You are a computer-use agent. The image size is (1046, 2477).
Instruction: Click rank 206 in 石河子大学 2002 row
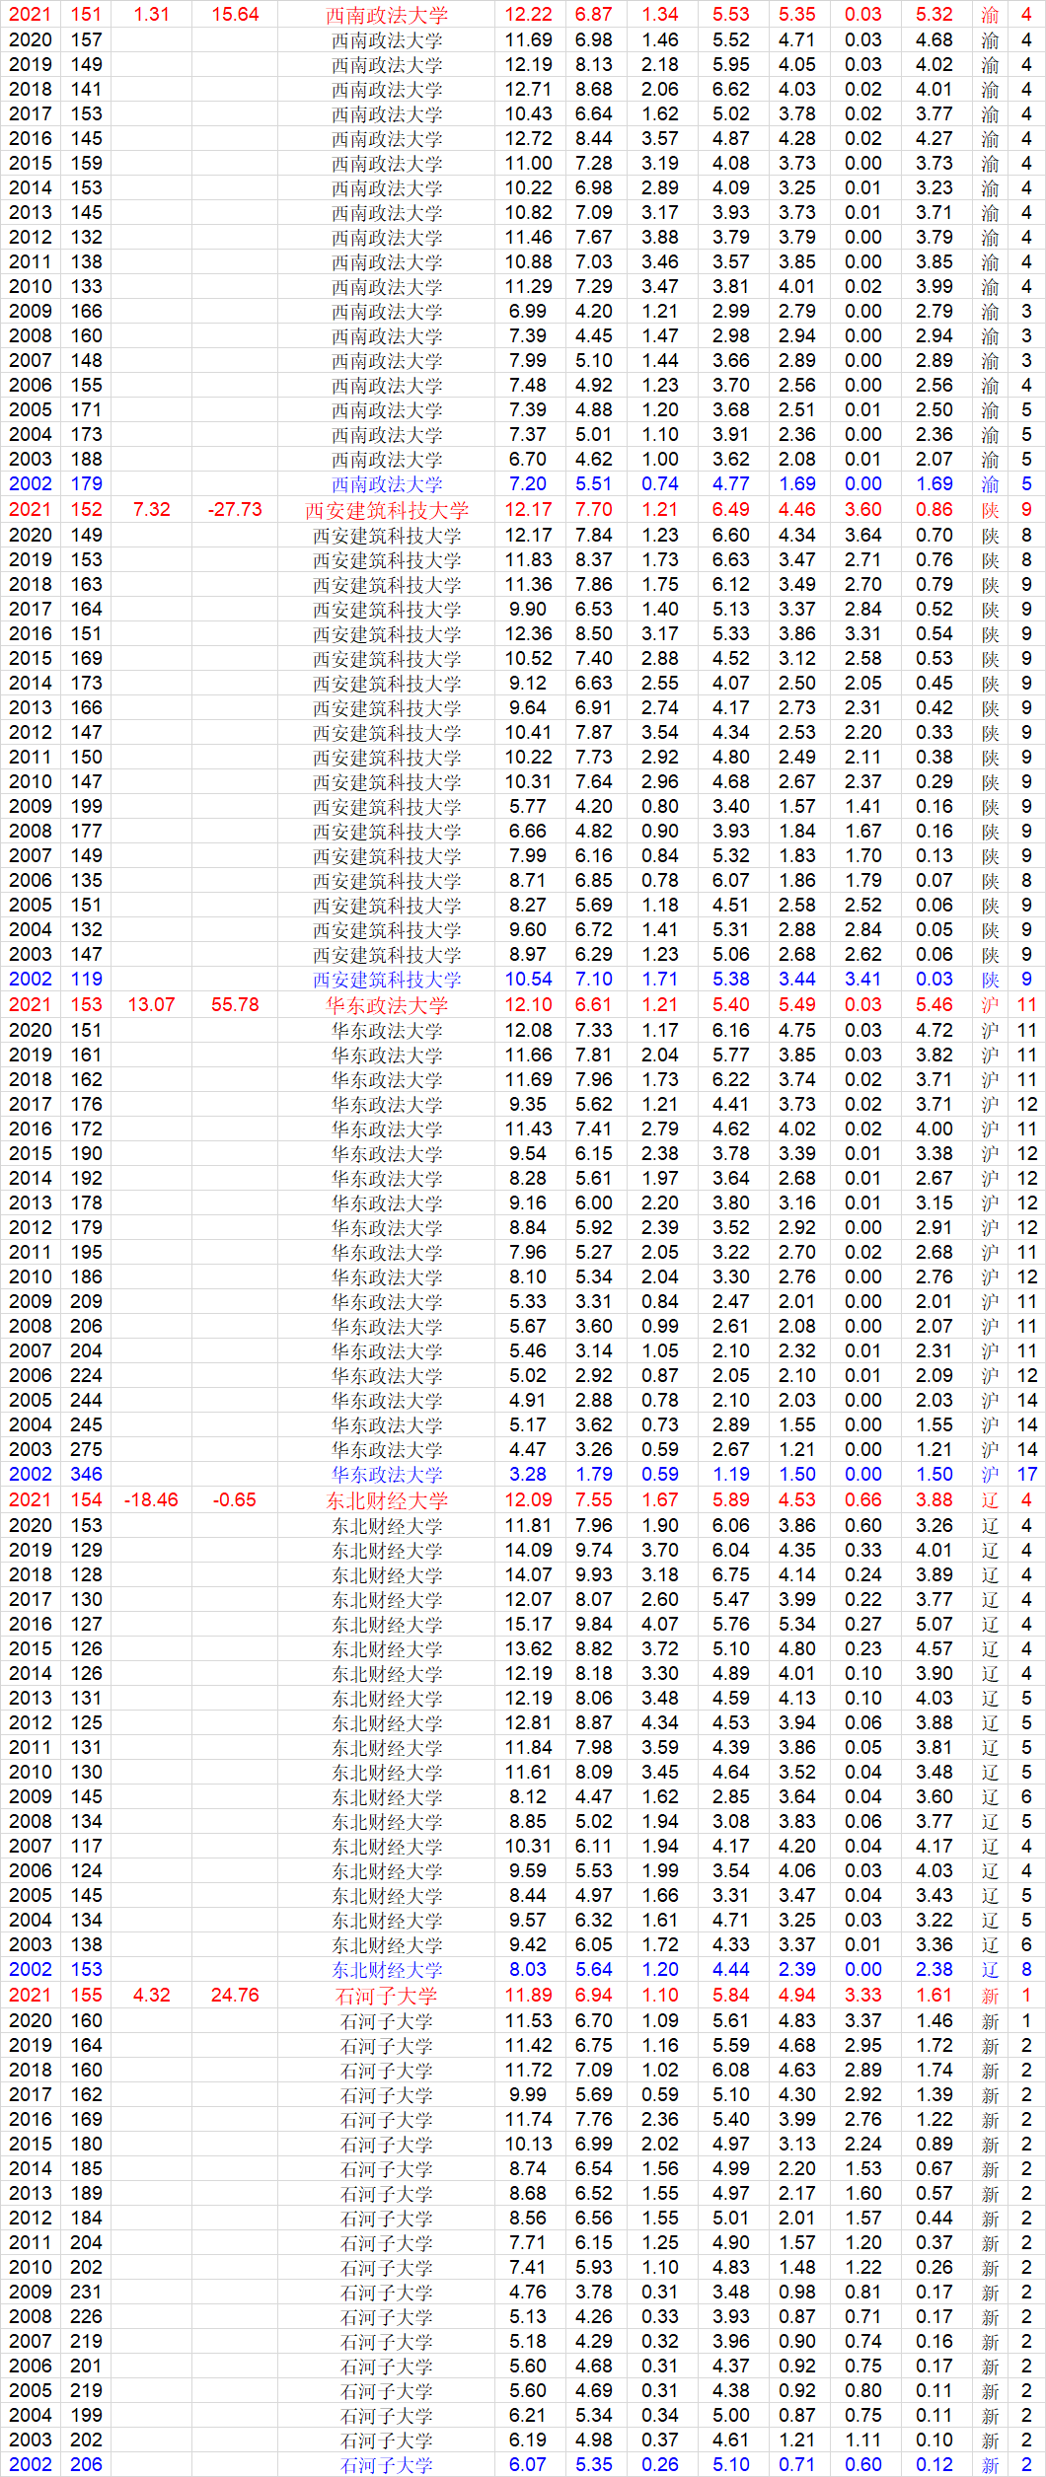[86, 2465]
